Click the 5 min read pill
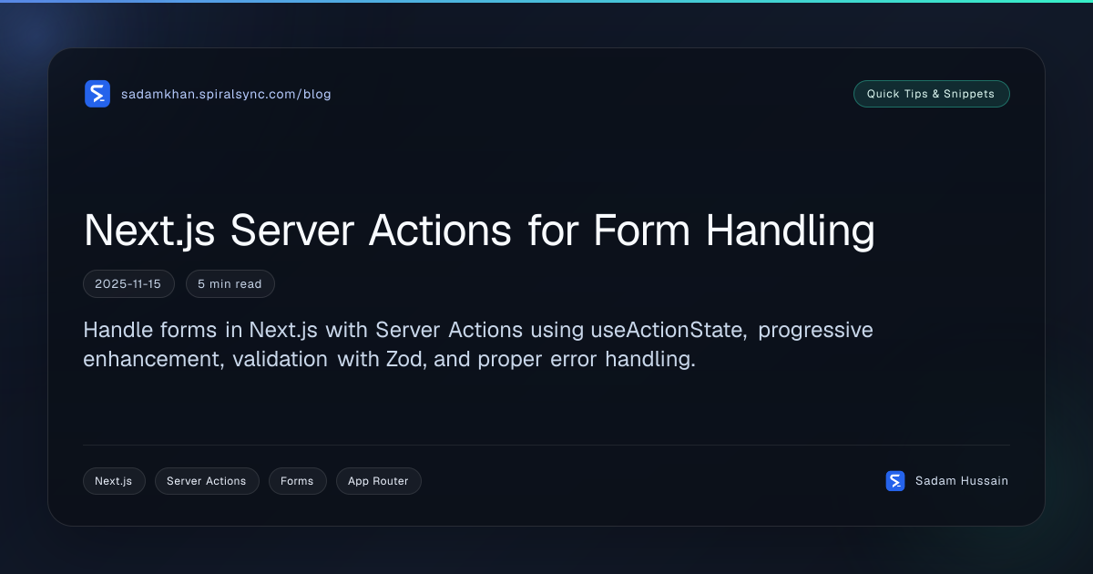1093x574 pixels. click(230, 284)
